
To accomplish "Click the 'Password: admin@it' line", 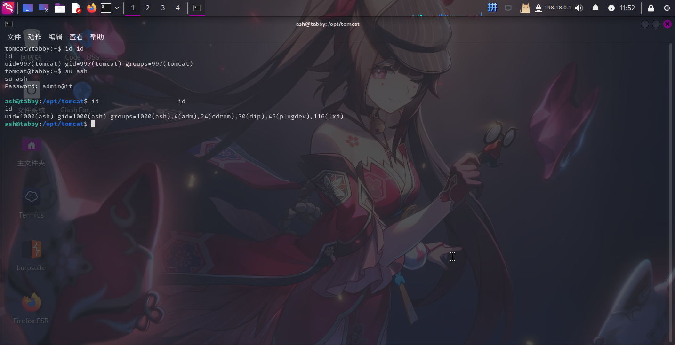I will tap(39, 86).
